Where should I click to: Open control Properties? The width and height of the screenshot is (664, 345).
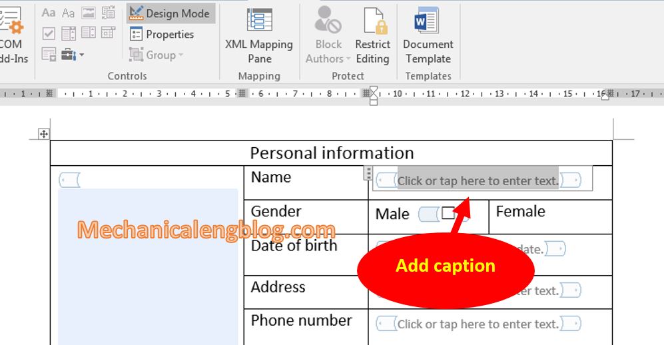tap(162, 34)
